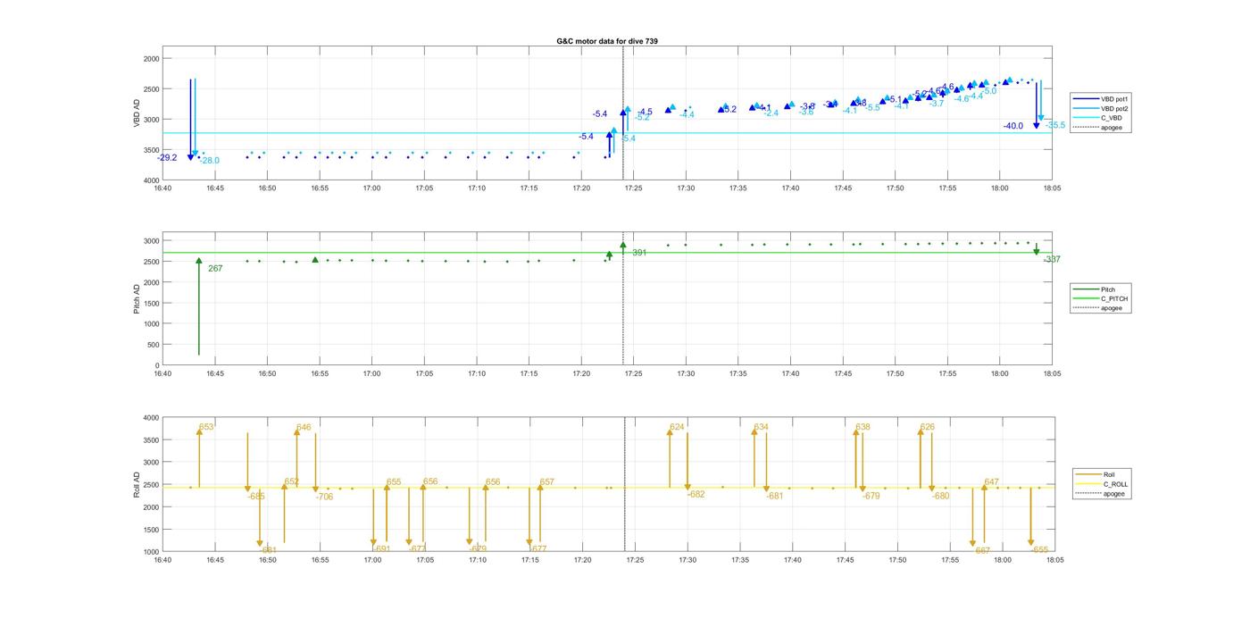Click "apogee" in the Pitch plot legend

coord(1100,307)
